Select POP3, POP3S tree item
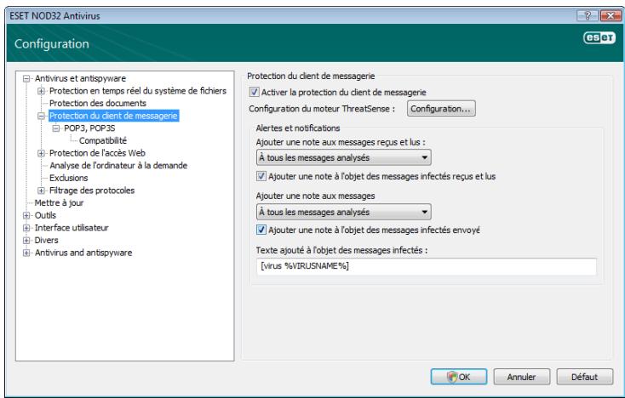The height and width of the screenshot is (398, 625). click(x=89, y=128)
